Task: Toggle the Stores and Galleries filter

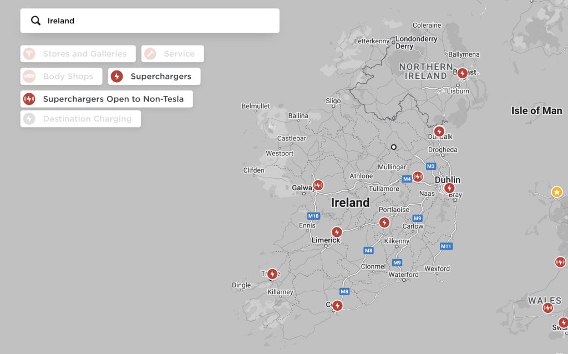Action: click(x=78, y=54)
